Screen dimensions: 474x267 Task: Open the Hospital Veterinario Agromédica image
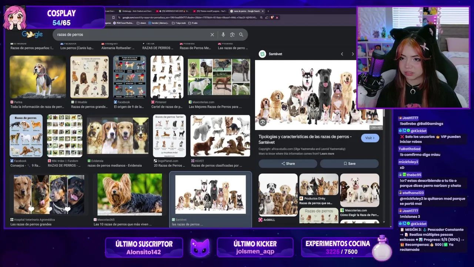(x=49, y=194)
